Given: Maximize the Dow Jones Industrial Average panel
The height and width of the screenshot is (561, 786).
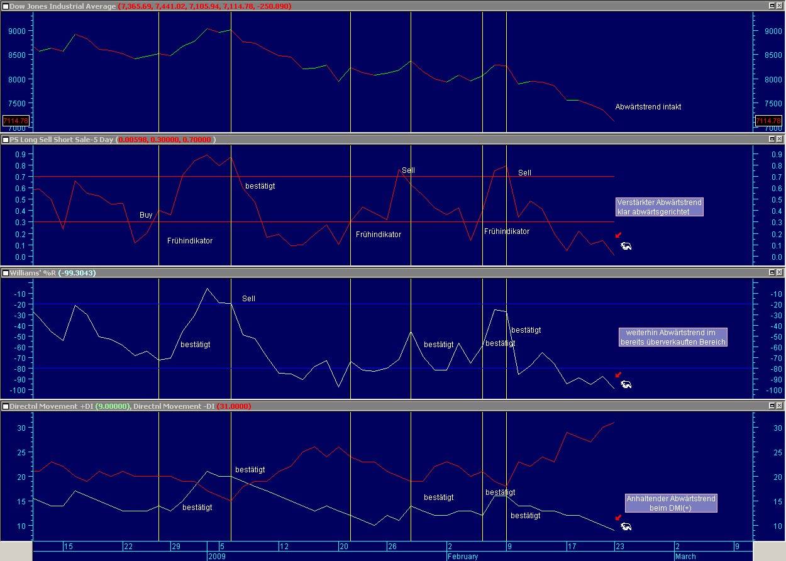Looking at the screenshot, I should point(772,6).
